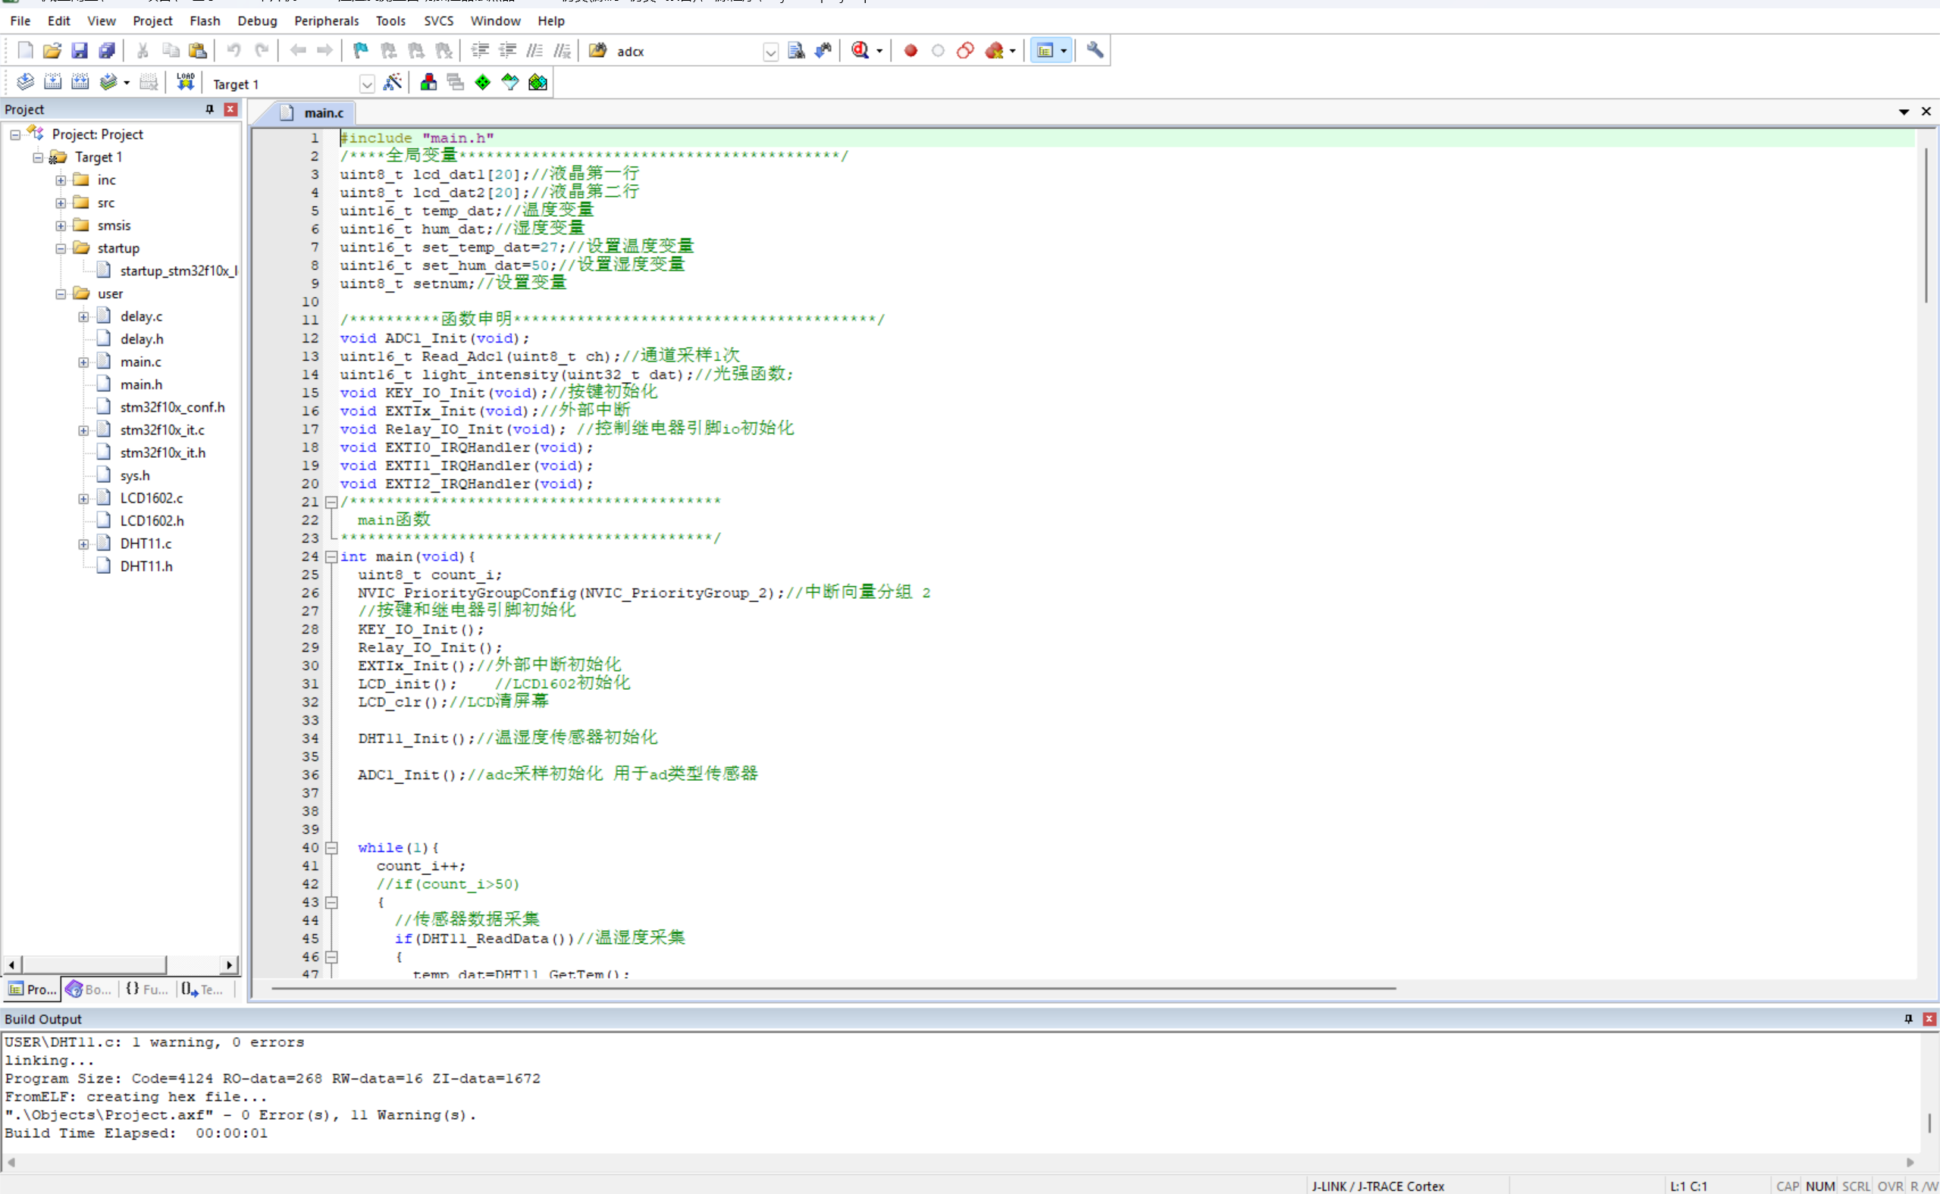Click the Paste clipboard icon
1940x1194 pixels.
pyautogui.click(x=197, y=51)
